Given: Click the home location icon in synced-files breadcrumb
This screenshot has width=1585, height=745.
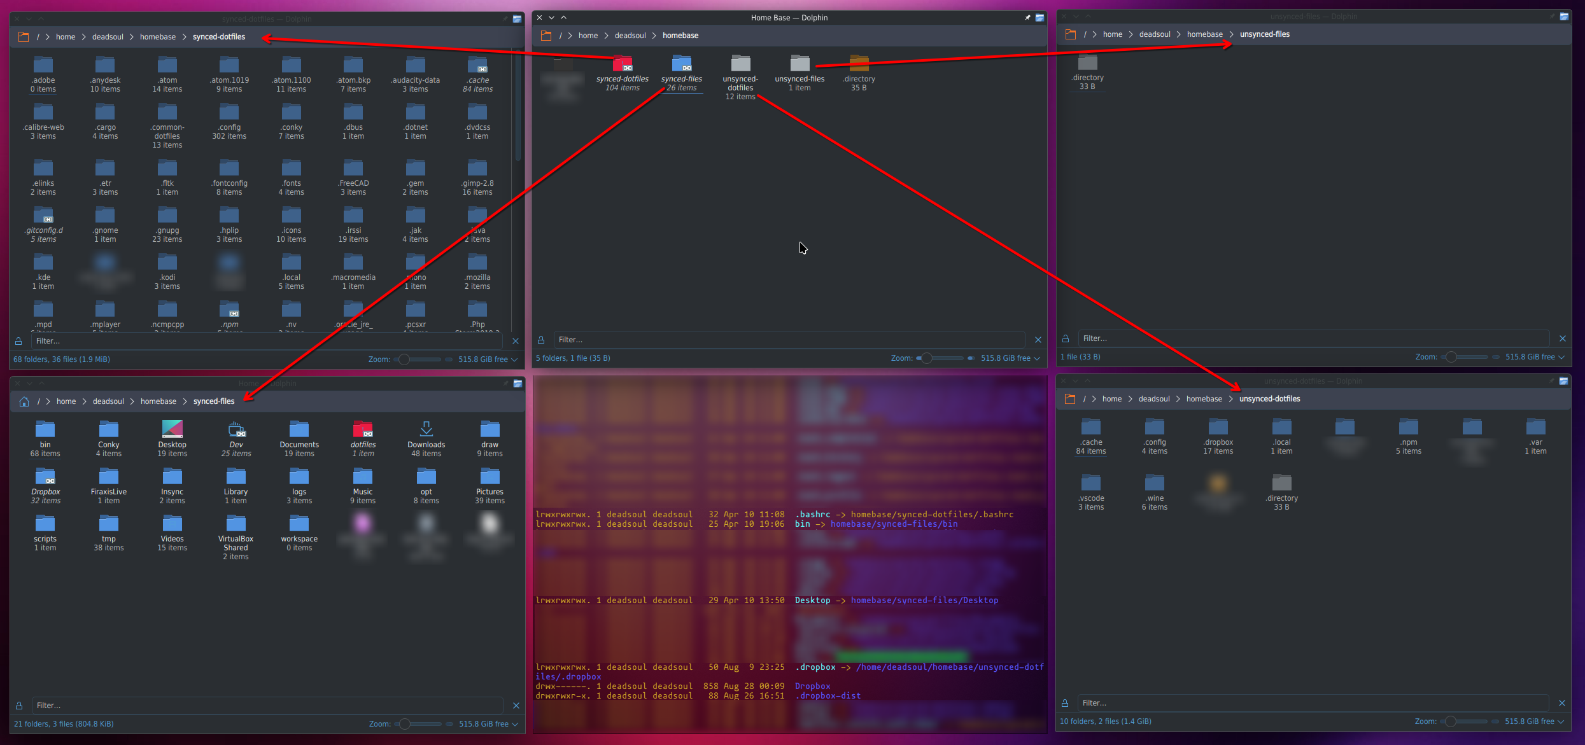Looking at the screenshot, I should [x=24, y=401].
